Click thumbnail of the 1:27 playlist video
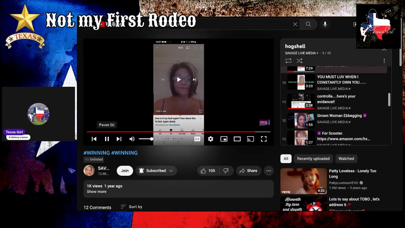Viewport: 405px width, 228px height. (x=301, y=138)
